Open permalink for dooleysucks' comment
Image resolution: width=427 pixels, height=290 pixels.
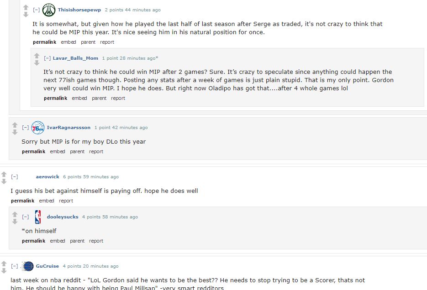[x=33, y=241]
